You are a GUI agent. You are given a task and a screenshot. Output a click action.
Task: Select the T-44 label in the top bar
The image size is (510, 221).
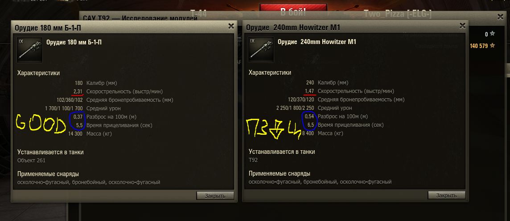pos(198,13)
